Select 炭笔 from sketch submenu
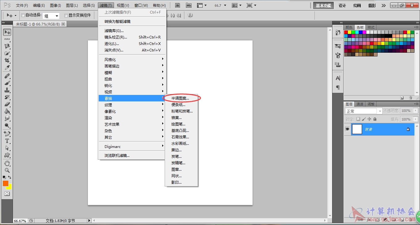 [x=177, y=156]
